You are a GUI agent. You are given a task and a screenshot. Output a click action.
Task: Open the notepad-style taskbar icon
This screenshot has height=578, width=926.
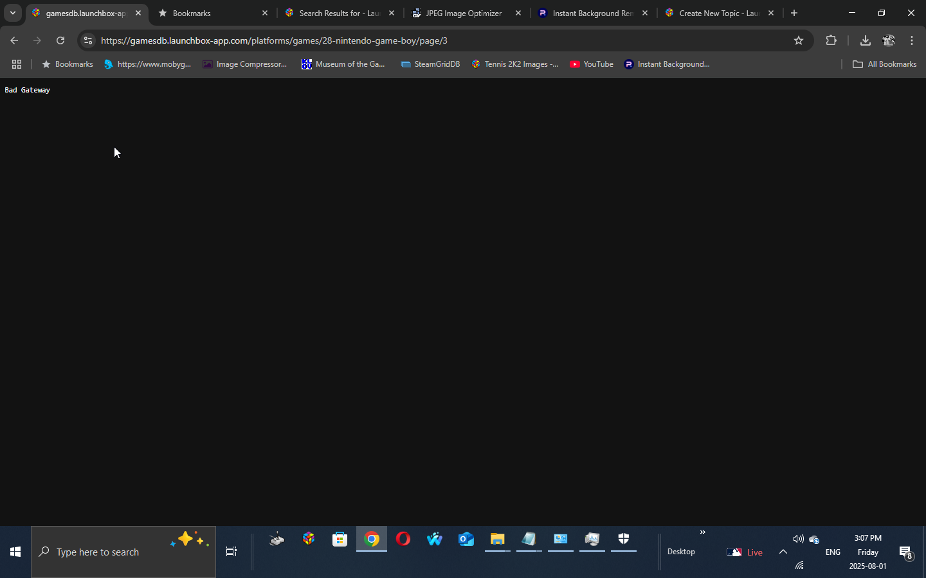tap(529, 539)
